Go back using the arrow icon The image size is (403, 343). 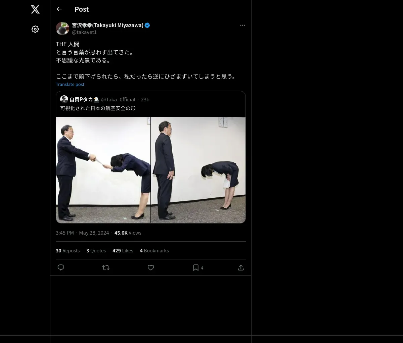(59, 9)
